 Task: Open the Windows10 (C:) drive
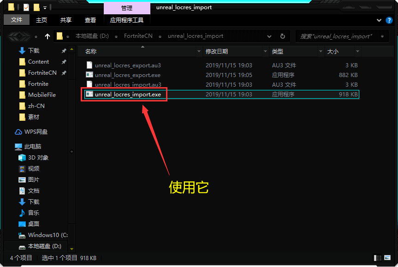(48, 235)
